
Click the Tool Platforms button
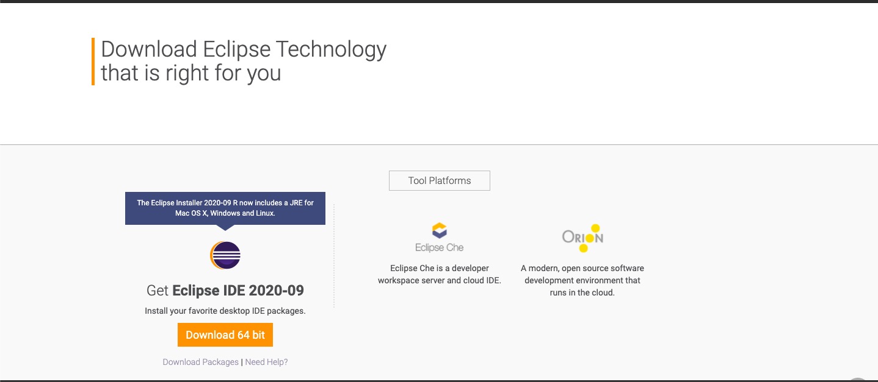click(440, 180)
